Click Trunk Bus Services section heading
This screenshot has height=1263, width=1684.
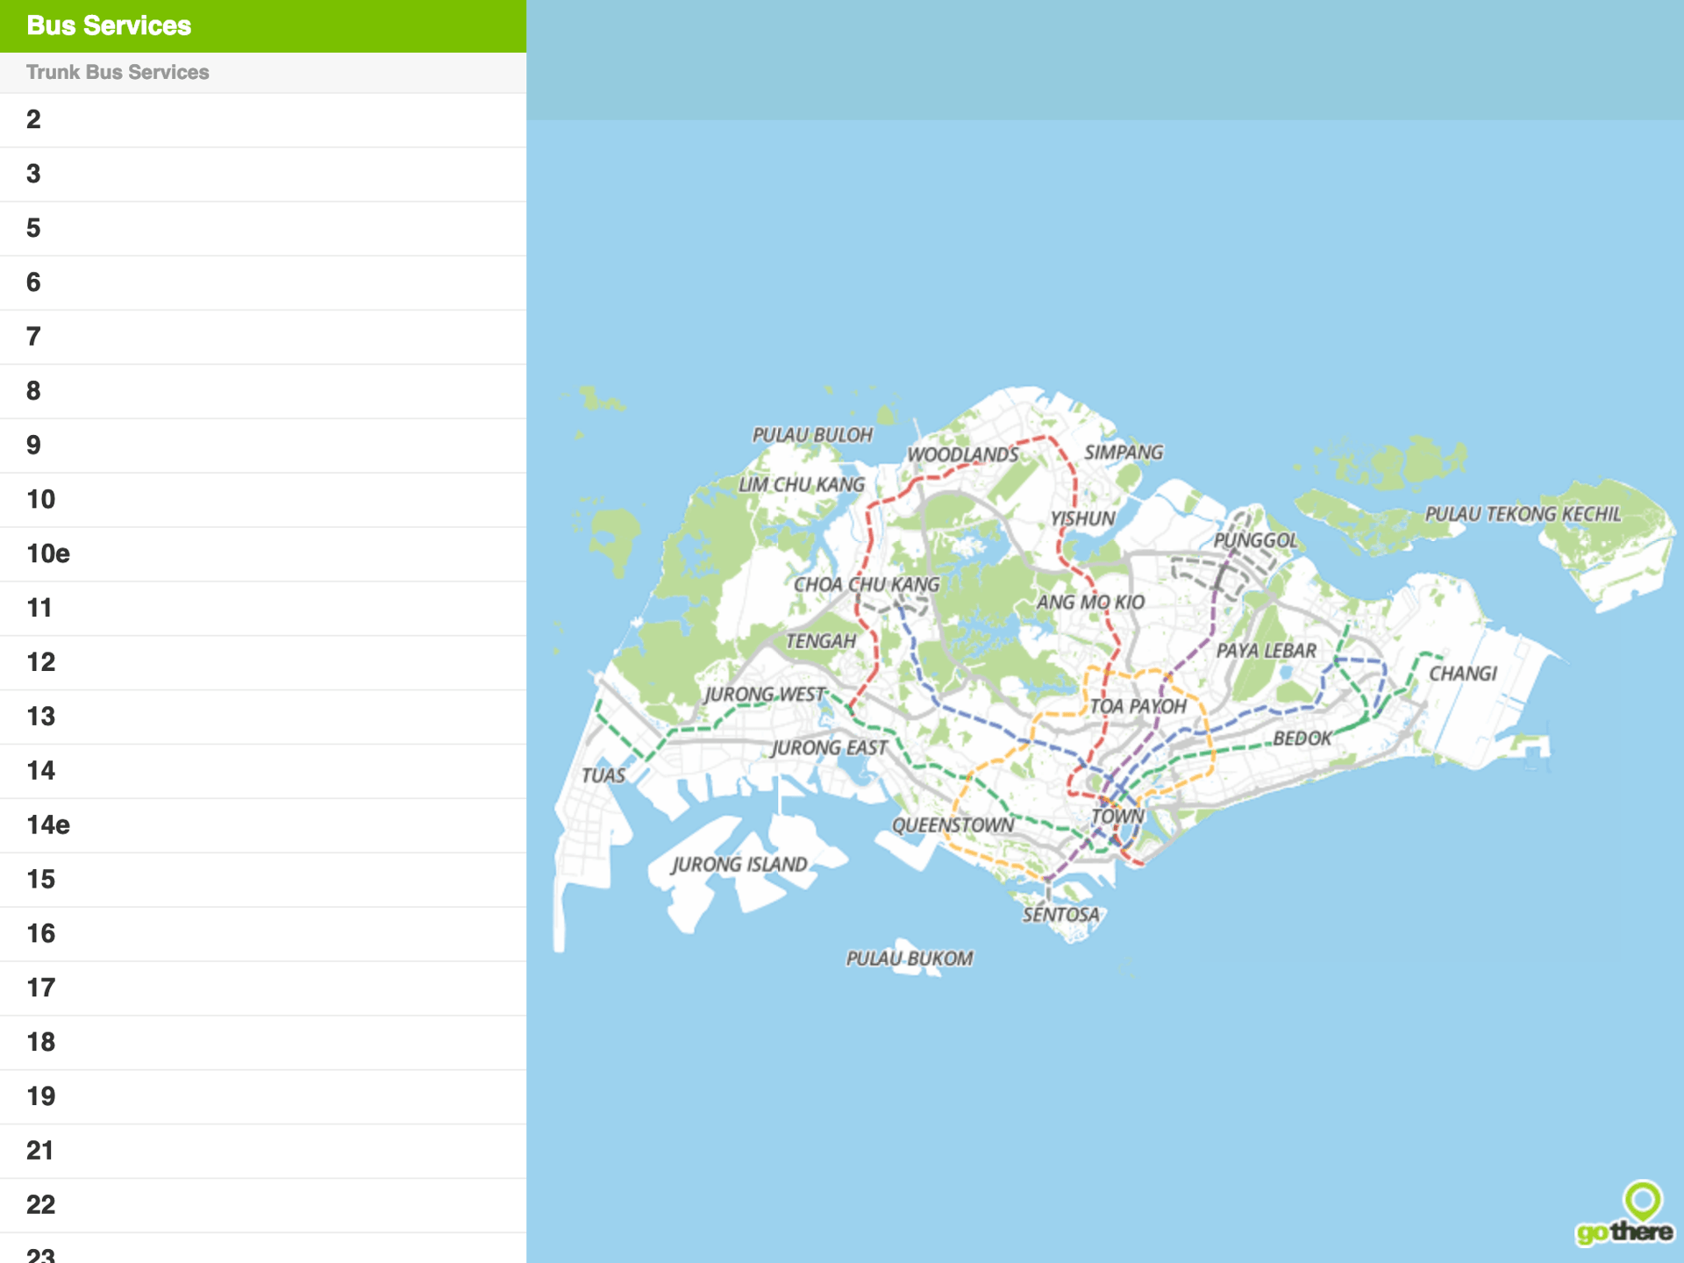pyautogui.click(x=118, y=73)
